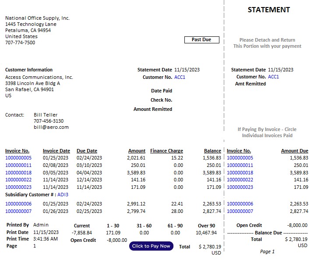Image resolution: width=314 pixels, height=262 pixels.
Task: Click the Amount Due column header
Action: 294,151
